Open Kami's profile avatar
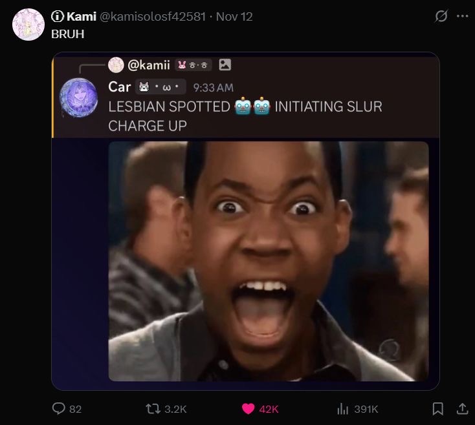 28,25
